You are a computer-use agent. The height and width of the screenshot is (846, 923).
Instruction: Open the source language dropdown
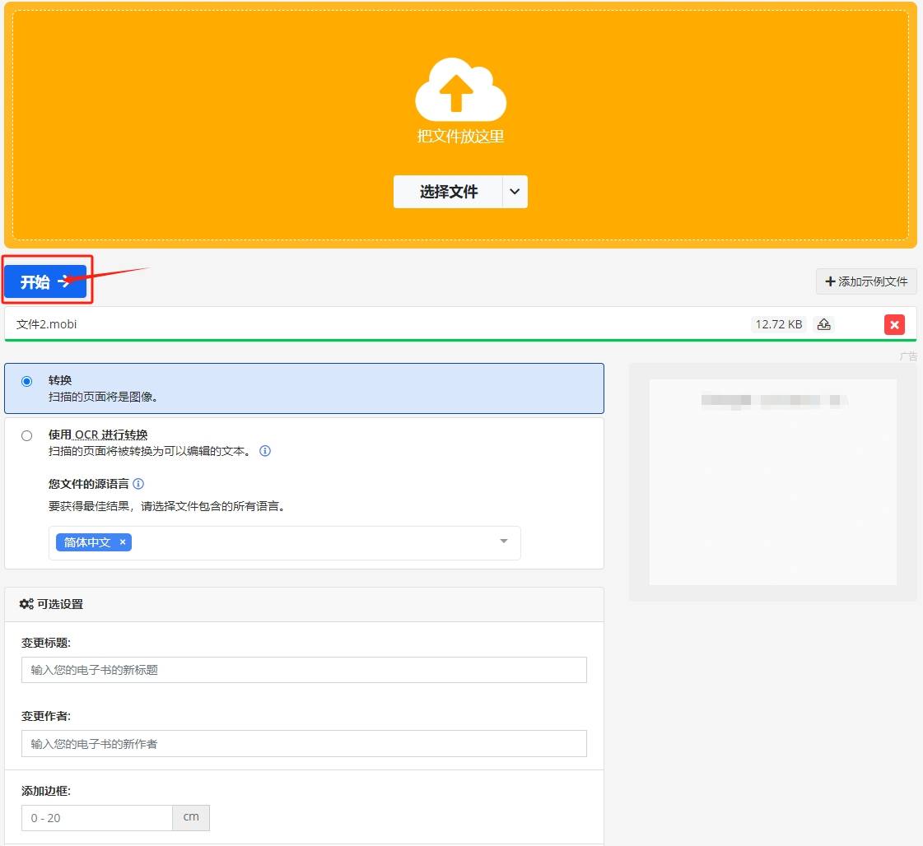click(503, 542)
